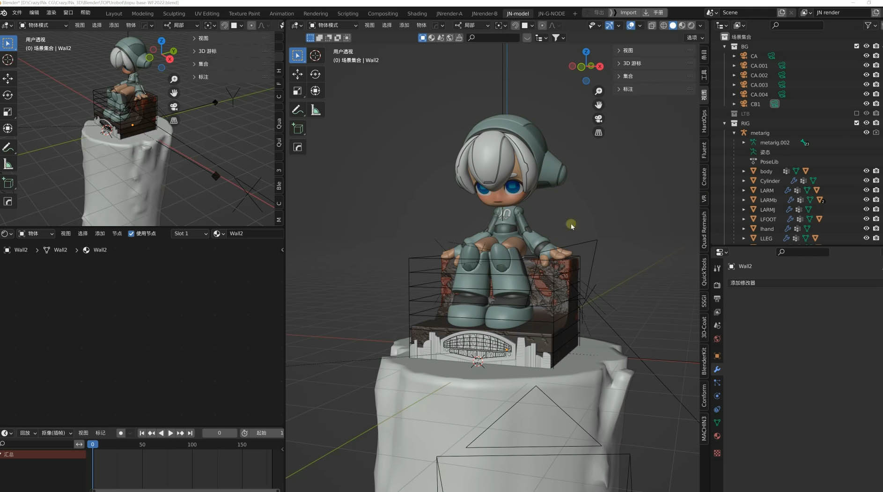Hide the Cylinder object in outliner
The width and height of the screenshot is (883, 492).
pyautogui.click(x=866, y=181)
